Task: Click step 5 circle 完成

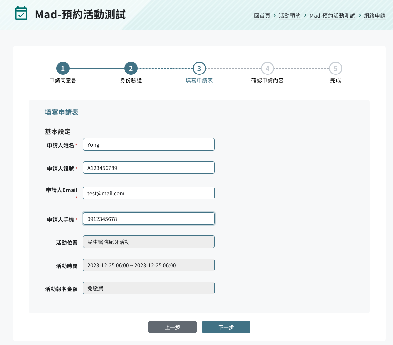Action: (x=335, y=68)
